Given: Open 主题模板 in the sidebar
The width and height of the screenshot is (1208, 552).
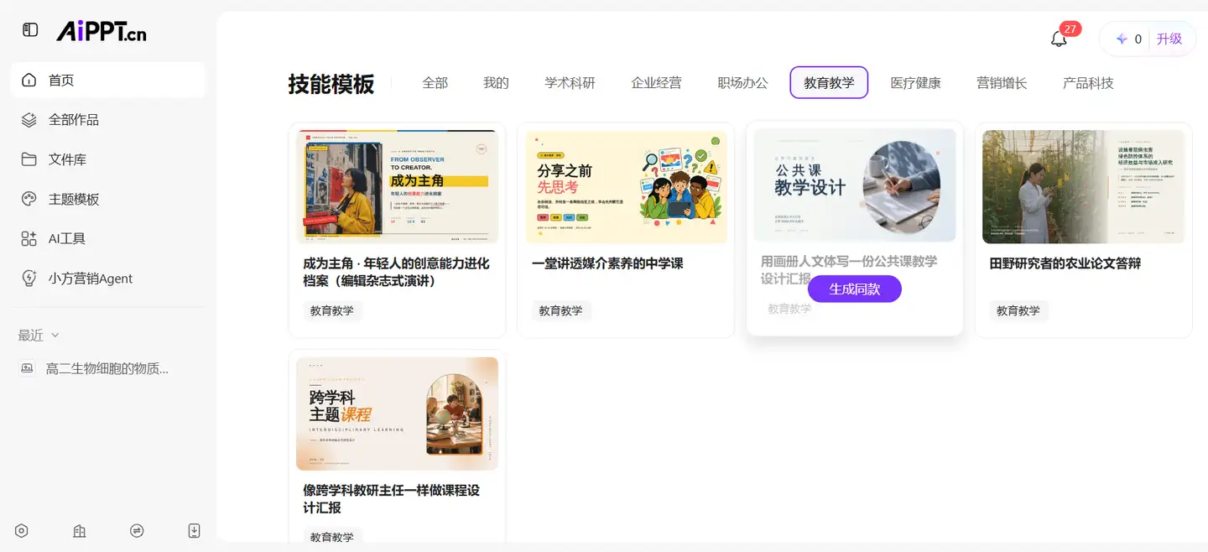Looking at the screenshot, I should point(108,199).
